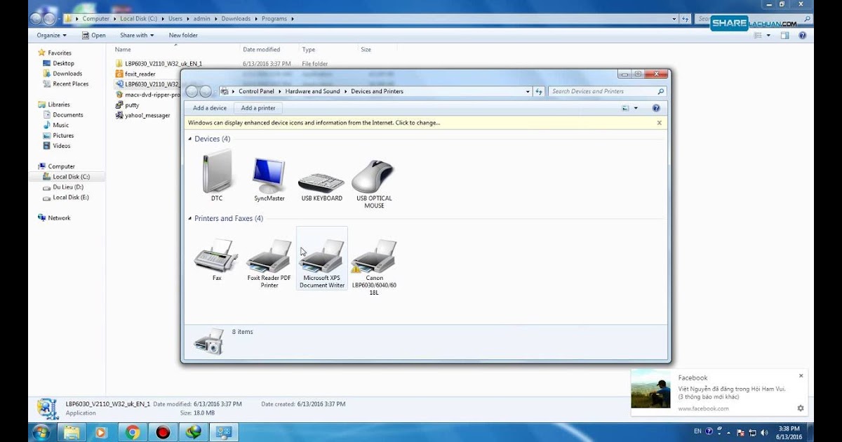The image size is (842, 442).
Task: Click Add a device
Action: pos(210,108)
